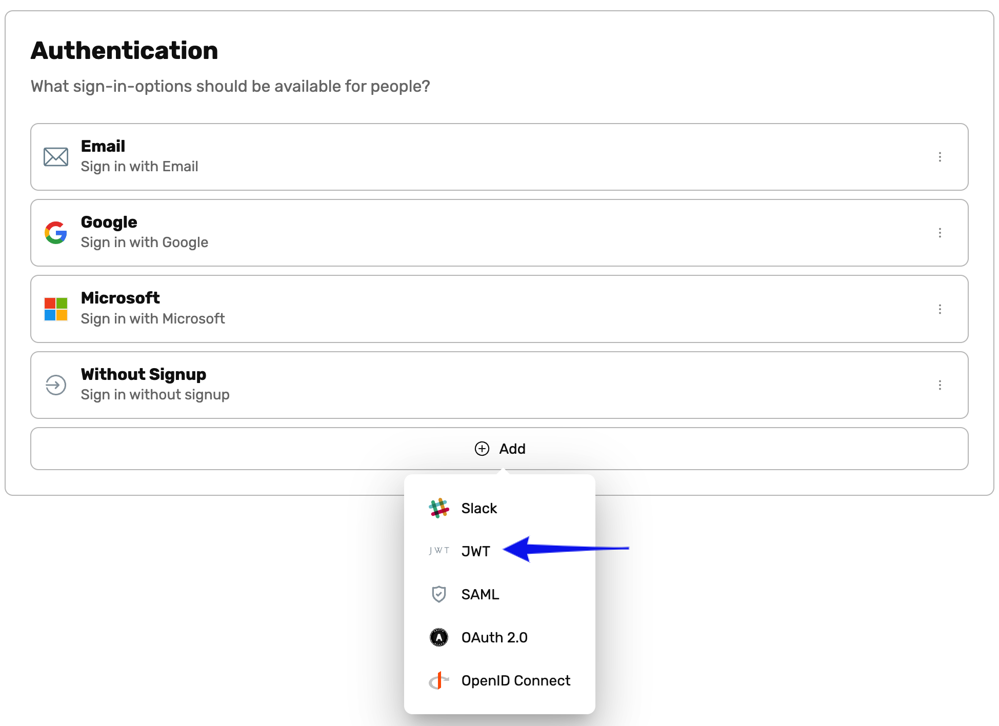Open the options menu for Without Signup
The image size is (999, 726).
[940, 385]
